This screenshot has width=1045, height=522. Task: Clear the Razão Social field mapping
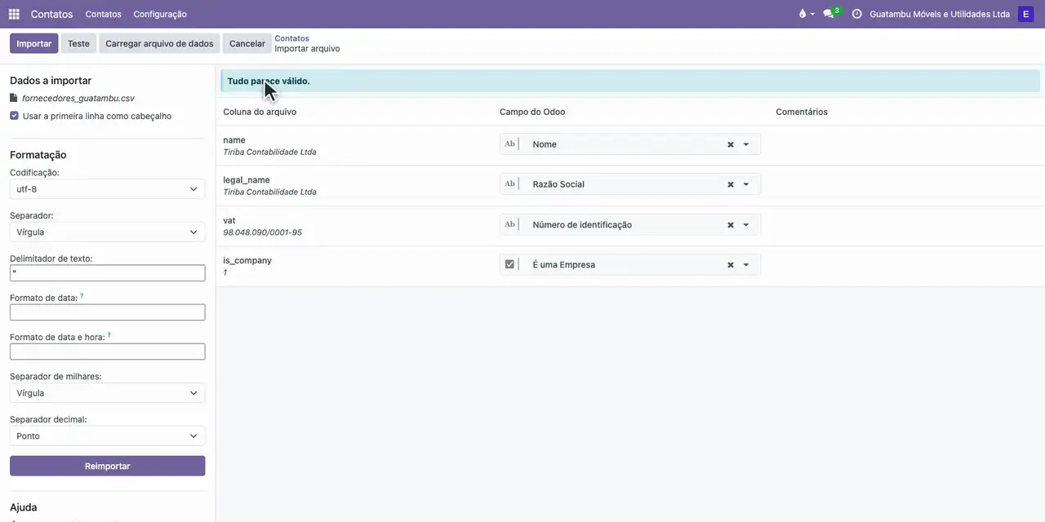pos(731,184)
